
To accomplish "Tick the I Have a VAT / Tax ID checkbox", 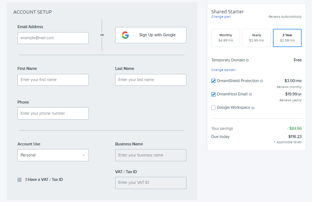I will [19, 180].
